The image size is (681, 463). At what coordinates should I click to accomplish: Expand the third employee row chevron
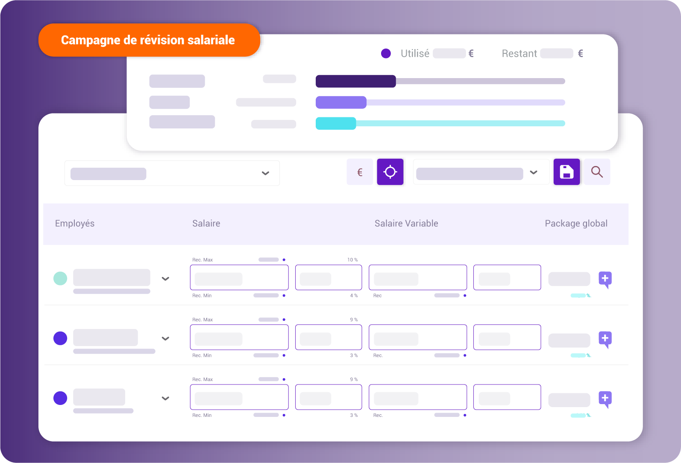(165, 398)
